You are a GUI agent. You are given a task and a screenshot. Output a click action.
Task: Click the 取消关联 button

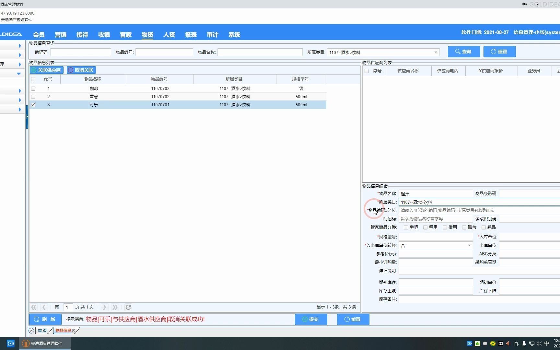(x=81, y=70)
